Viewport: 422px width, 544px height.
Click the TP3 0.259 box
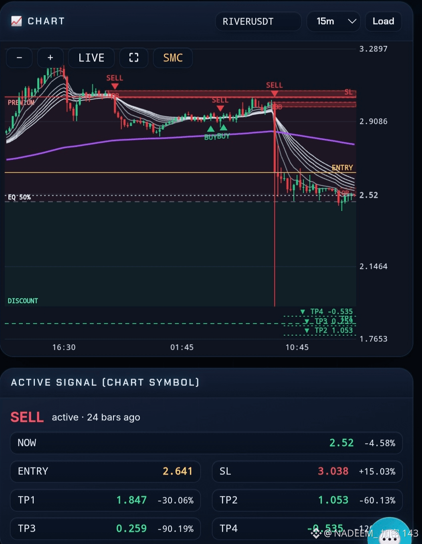coord(105,529)
